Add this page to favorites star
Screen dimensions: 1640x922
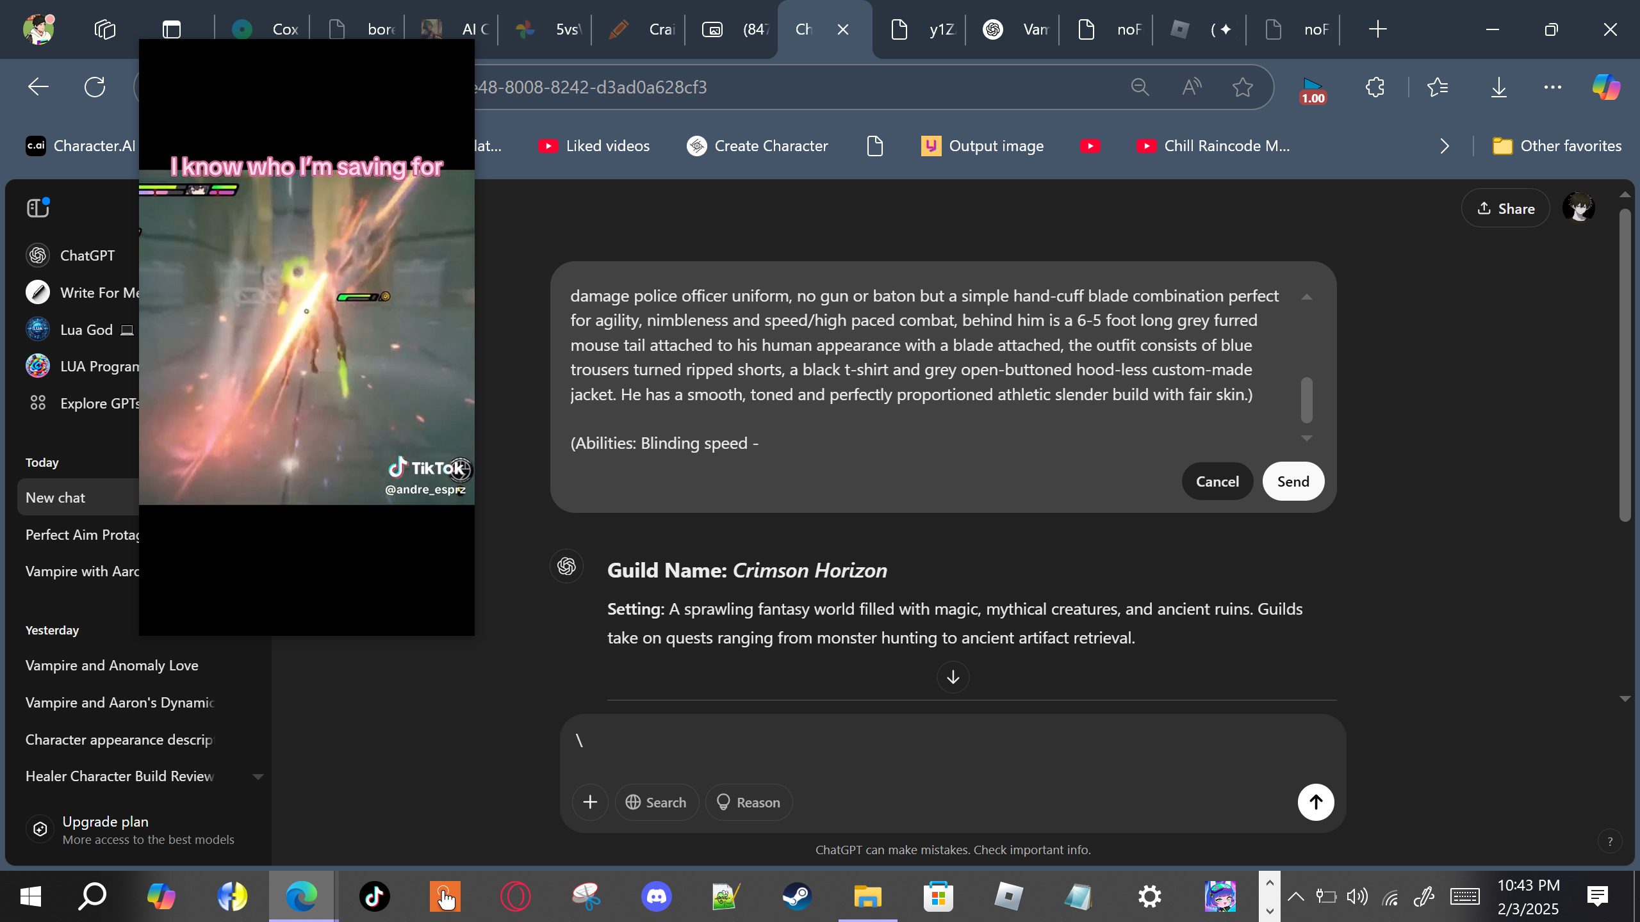coord(1243,87)
